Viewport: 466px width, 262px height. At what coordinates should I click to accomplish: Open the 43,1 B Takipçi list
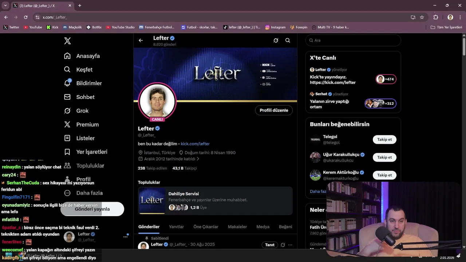click(x=185, y=168)
